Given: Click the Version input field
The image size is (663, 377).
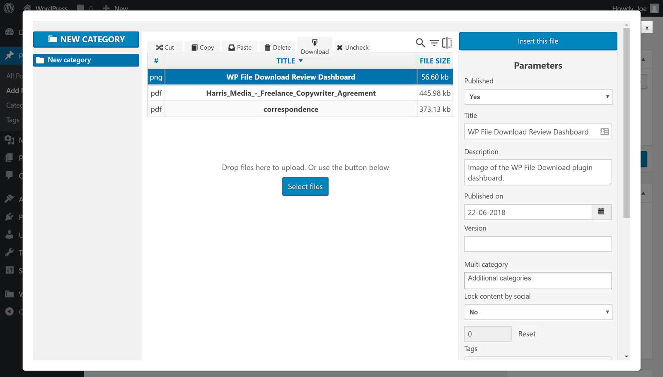Looking at the screenshot, I should (x=538, y=244).
